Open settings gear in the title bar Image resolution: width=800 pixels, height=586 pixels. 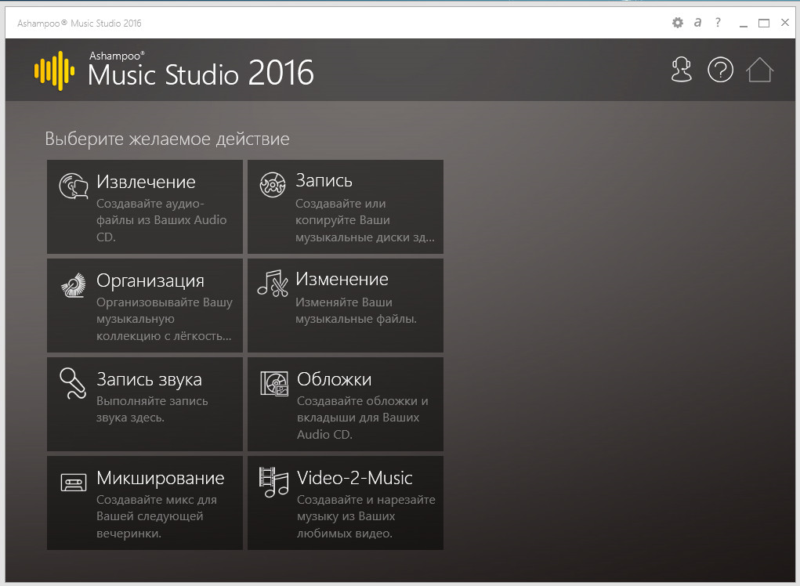coord(678,23)
